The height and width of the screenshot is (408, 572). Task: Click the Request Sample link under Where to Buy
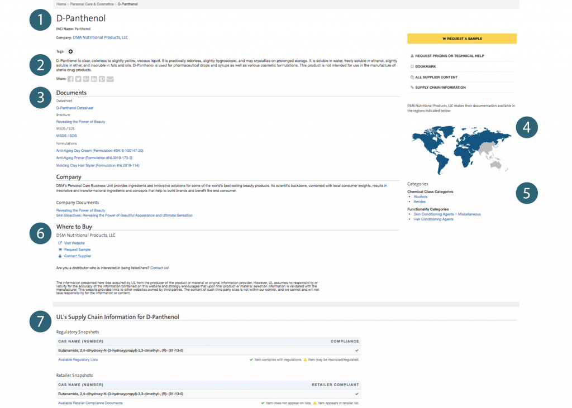click(77, 249)
